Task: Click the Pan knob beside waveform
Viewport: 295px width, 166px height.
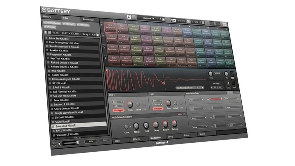Action: [x=227, y=74]
